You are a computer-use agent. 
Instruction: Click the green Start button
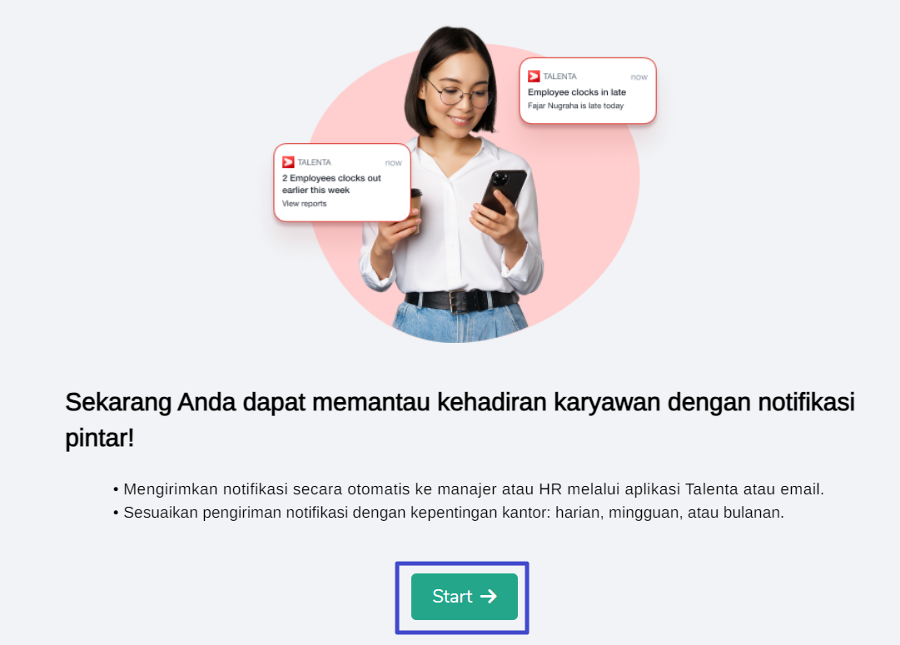464,596
